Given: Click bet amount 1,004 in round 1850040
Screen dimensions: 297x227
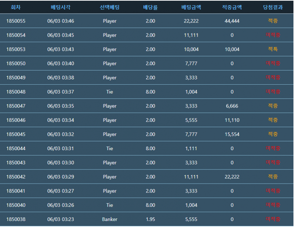Looking at the screenshot, I should click(x=191, y=205).
